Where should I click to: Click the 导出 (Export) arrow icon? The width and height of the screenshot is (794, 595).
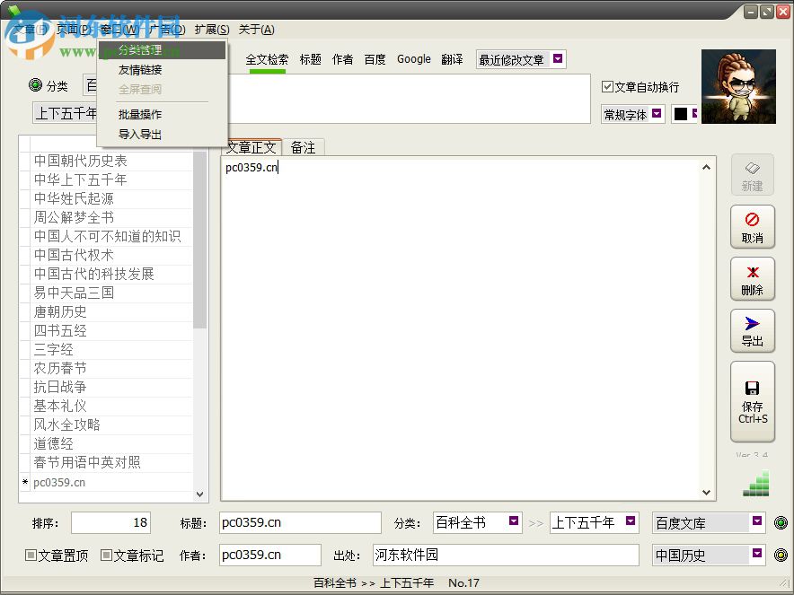tap(753, 331)
